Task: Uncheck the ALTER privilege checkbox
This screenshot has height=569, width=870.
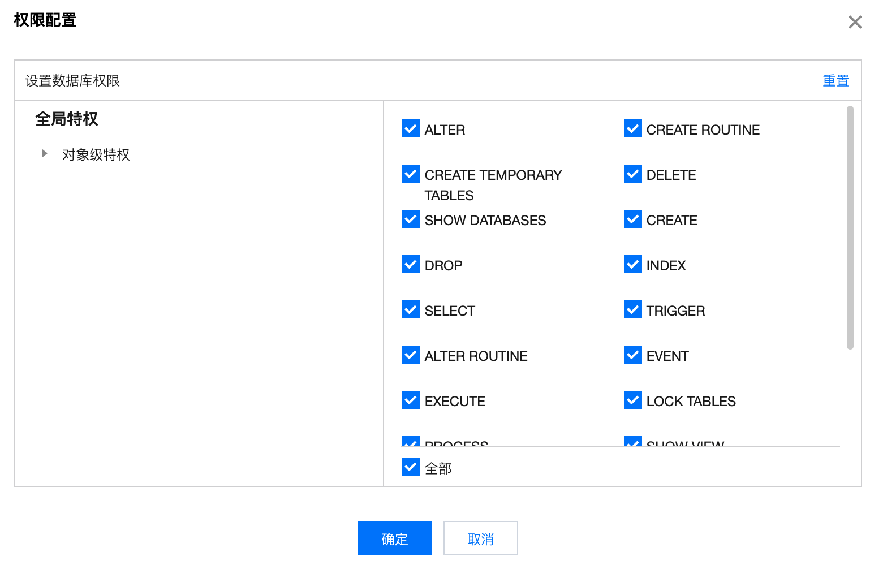Action: click(411, 129)
